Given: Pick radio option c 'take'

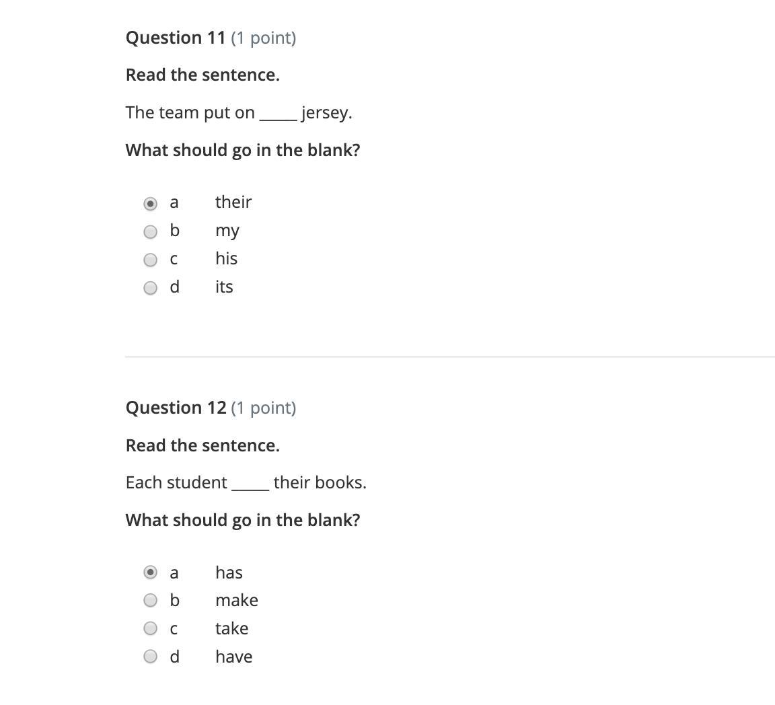Looking at the screenshot, I should pyautogui.click(x=151, y=628).
